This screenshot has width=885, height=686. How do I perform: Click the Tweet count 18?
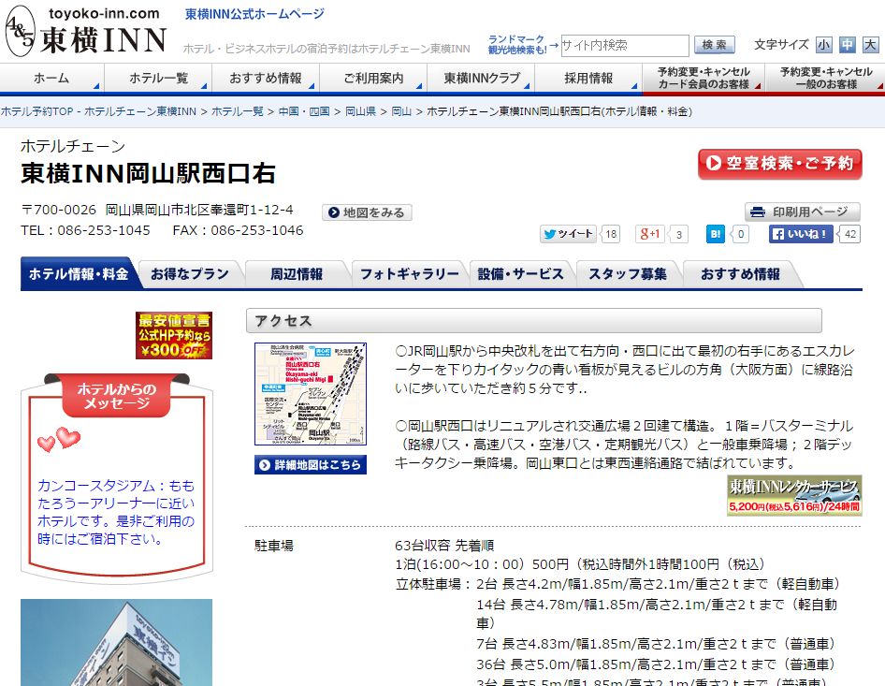point(611,234)
